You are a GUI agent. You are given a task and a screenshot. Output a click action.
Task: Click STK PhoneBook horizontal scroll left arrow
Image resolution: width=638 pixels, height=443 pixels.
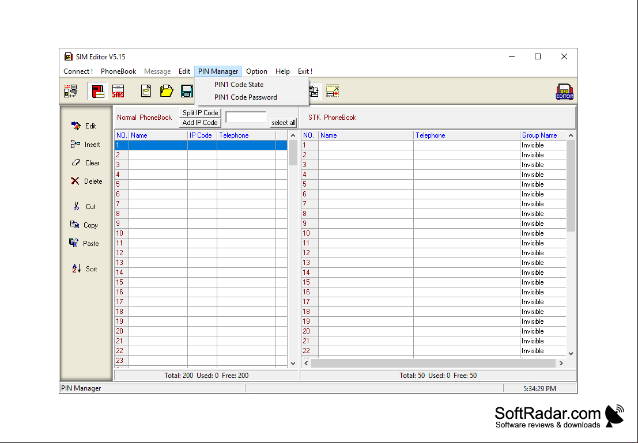(x=307, y=363)
